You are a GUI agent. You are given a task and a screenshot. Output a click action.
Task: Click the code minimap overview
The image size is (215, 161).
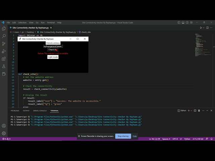[203, 45]
